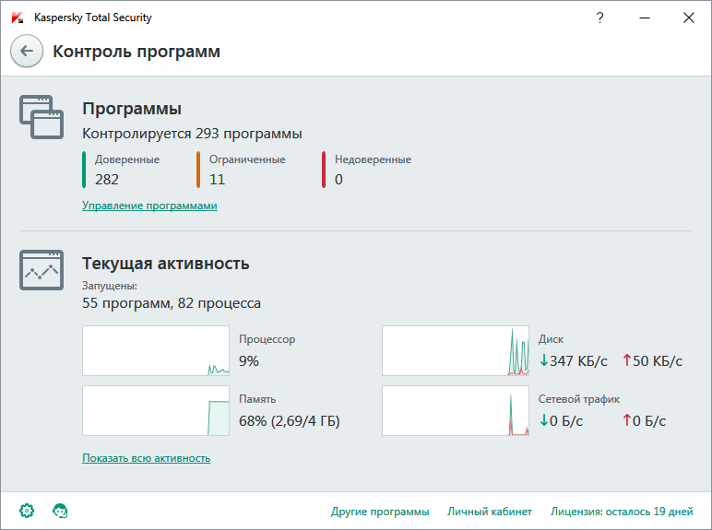Open settings via the gear icon

pos(27,510)
